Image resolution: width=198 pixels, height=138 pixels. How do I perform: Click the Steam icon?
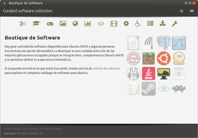tap(148, 88)
